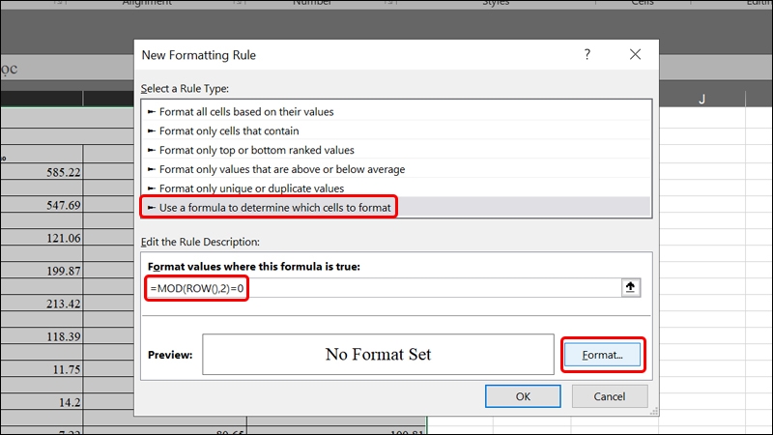Click cell containing 121.06
Screen dimensions: 773x435
(x=42, y=238)
